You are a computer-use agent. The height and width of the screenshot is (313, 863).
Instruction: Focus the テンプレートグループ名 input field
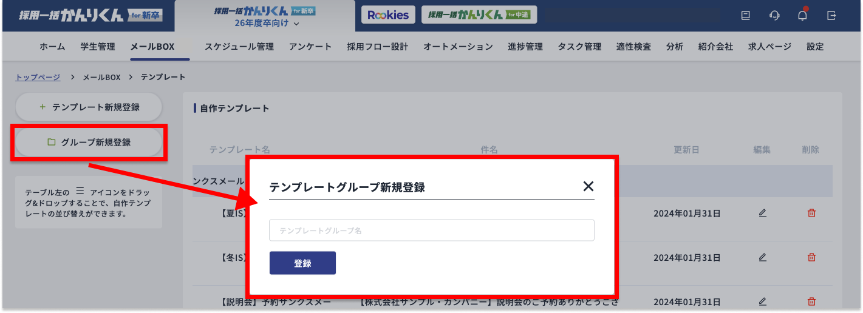(x=431, y=231)
